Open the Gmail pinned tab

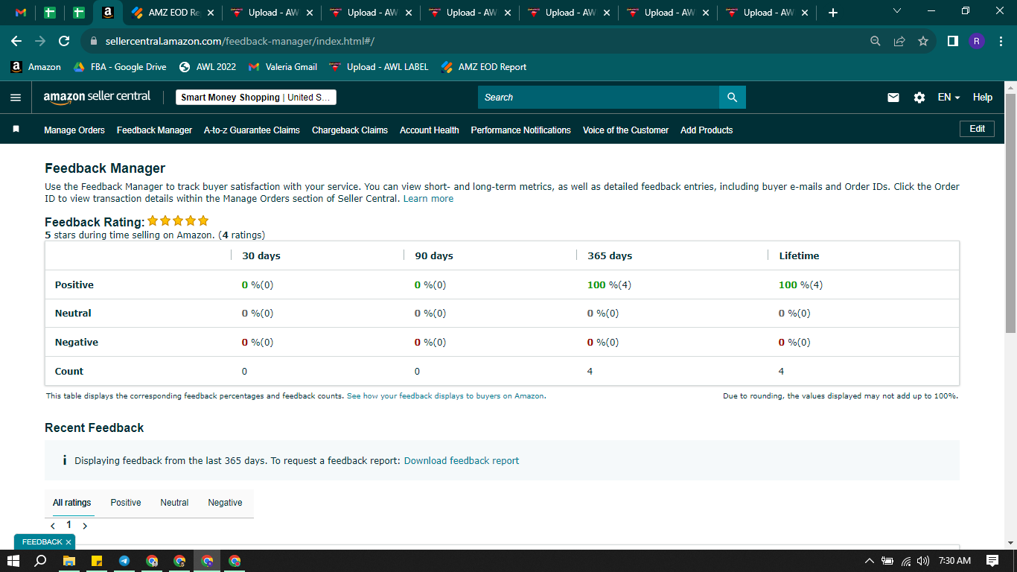[x=21, y=13]
